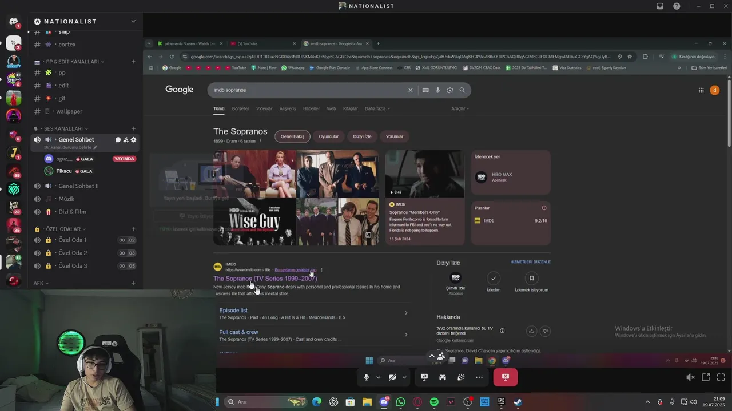Disconnect from the stream with red button

[506, 377]
